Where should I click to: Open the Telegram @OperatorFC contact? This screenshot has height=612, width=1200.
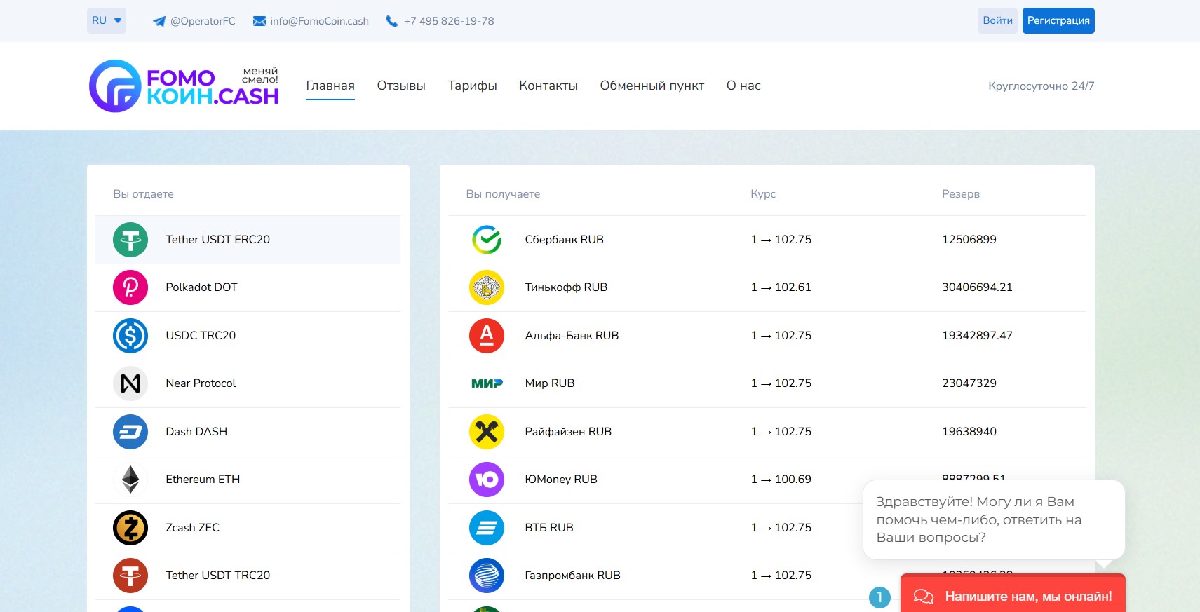[194, 21]
